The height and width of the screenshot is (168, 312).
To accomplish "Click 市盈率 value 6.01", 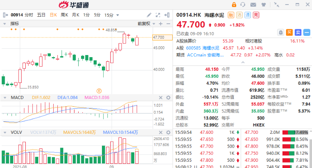I will [x=306, y=90].
